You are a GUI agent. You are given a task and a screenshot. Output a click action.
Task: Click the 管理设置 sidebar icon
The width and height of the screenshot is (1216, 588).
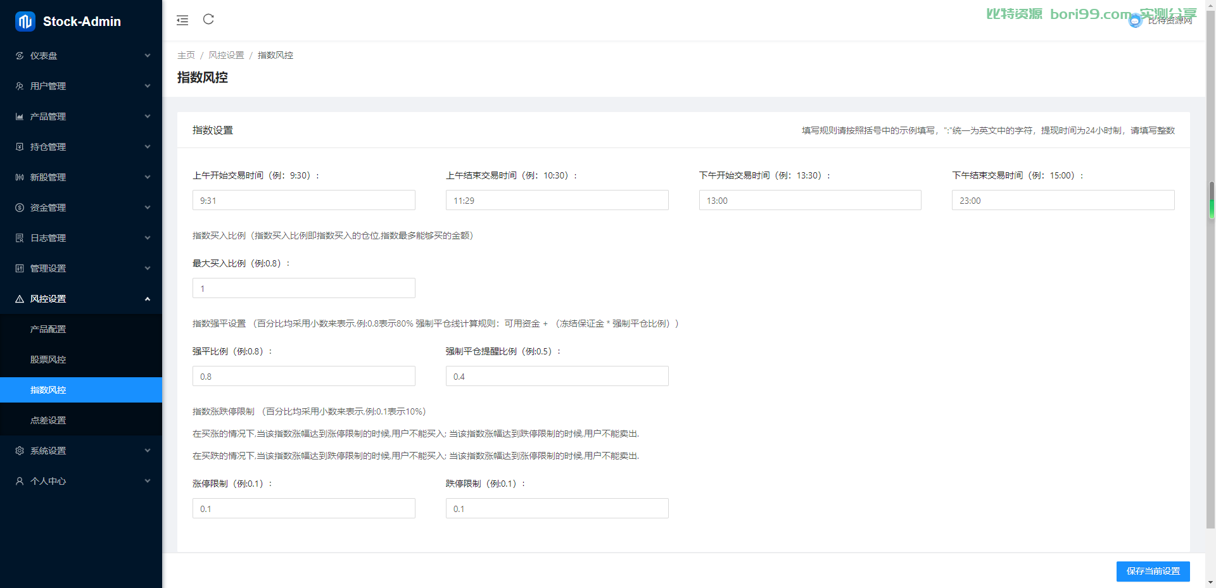click(x=20, y=268)
